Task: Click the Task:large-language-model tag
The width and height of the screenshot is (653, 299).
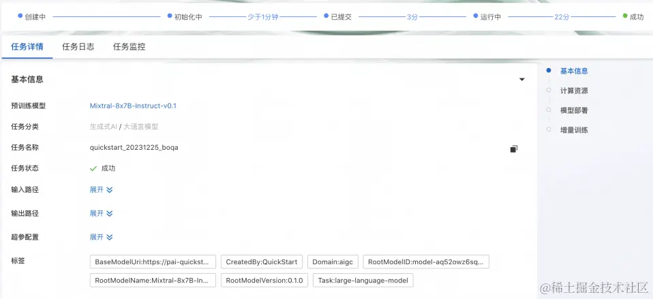Action: pyautogui.click(x=363, y=281)
